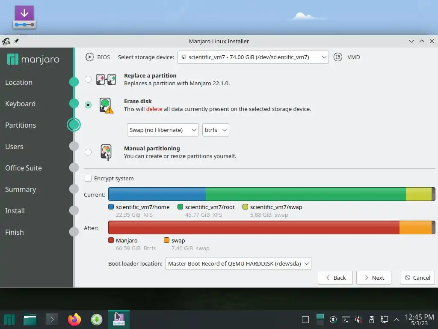
Task: Click the Manjaro 66.59 GiB legend entry
Action: (132, 244)
